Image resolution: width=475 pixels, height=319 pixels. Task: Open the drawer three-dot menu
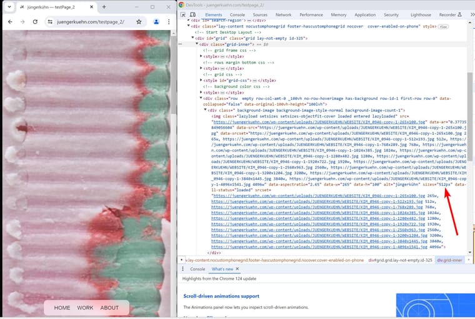point(183,269)
